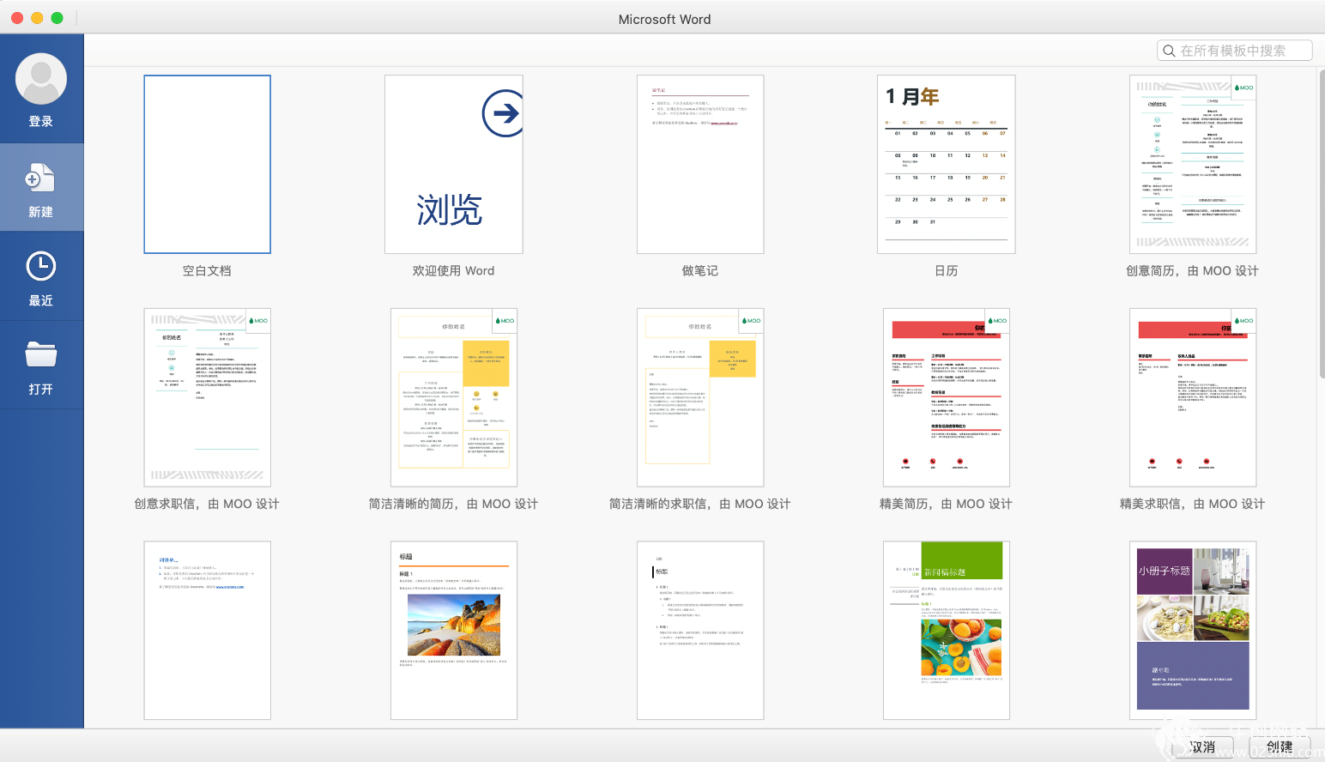The image size is (1325, 762).
Task: Select the list template with blue heading
Action: point(208,631)
